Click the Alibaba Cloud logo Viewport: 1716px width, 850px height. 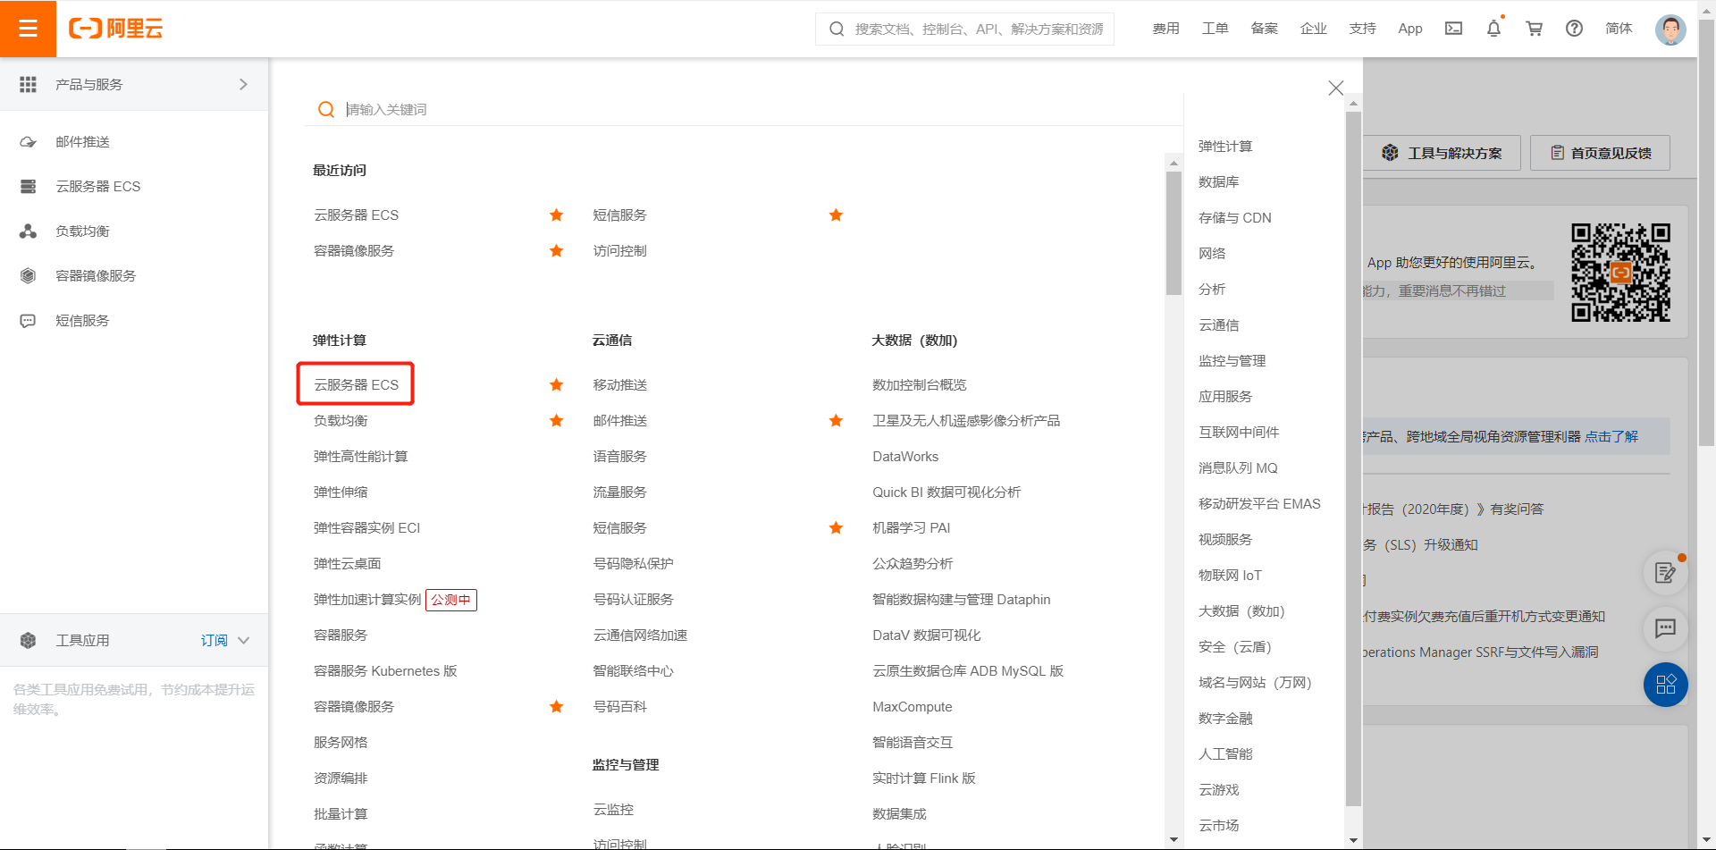[x=116, y=29]
